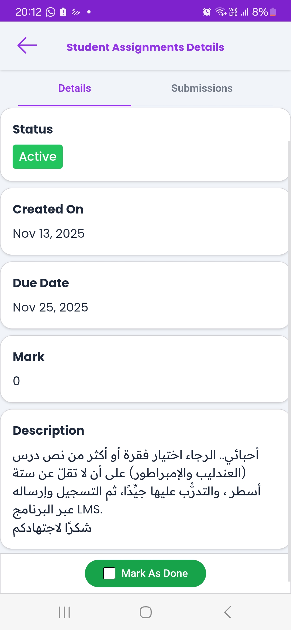Tap the alarm clock status icon
Viewport: 291px width, 630px height.
(x=207, y=12)
